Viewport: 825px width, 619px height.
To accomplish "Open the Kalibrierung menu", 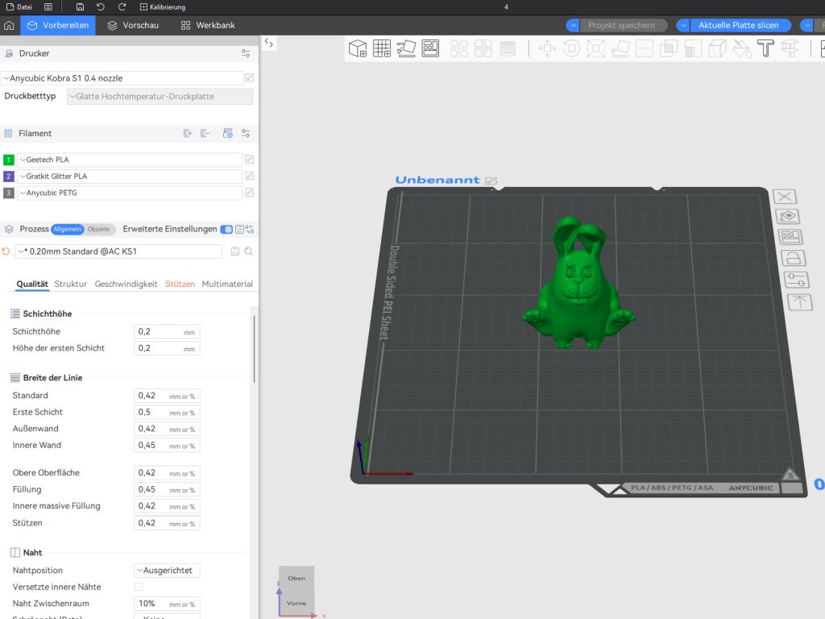I will (163, 6).
